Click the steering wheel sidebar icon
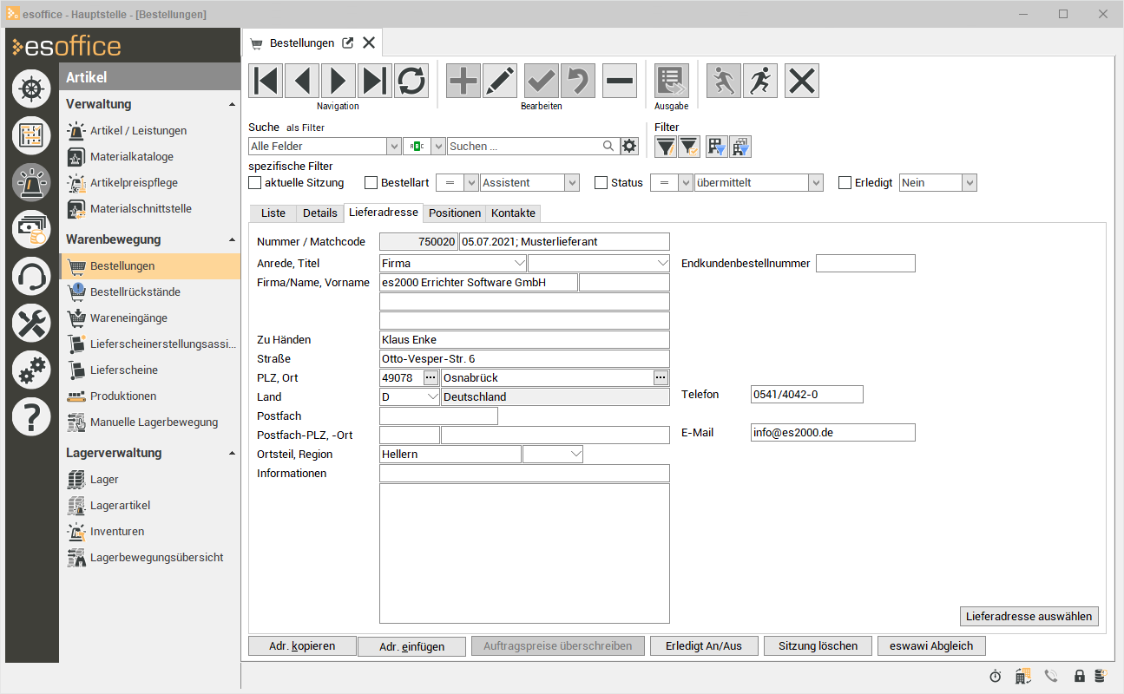Image resolution: width=1124 pixels, height=694 pixels. pos(31,88)
